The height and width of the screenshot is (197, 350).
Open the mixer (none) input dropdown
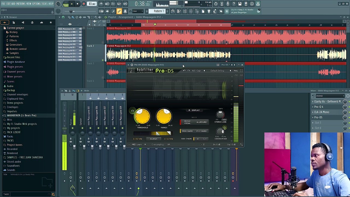pos(330,96)
